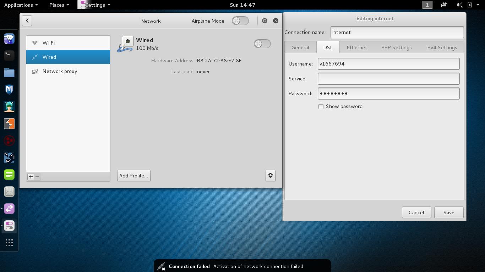Toggle Airplane Mode switch
Screen dimensions: 485x272
[240, 21]
